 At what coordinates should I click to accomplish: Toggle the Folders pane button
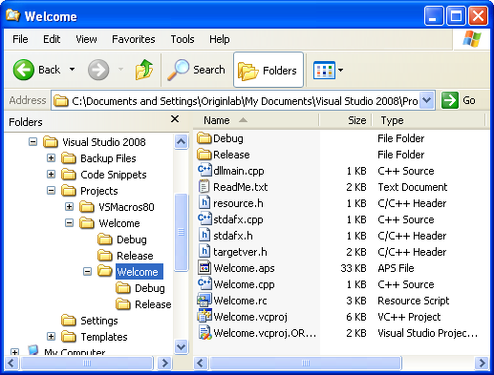[x=268, y=70]
